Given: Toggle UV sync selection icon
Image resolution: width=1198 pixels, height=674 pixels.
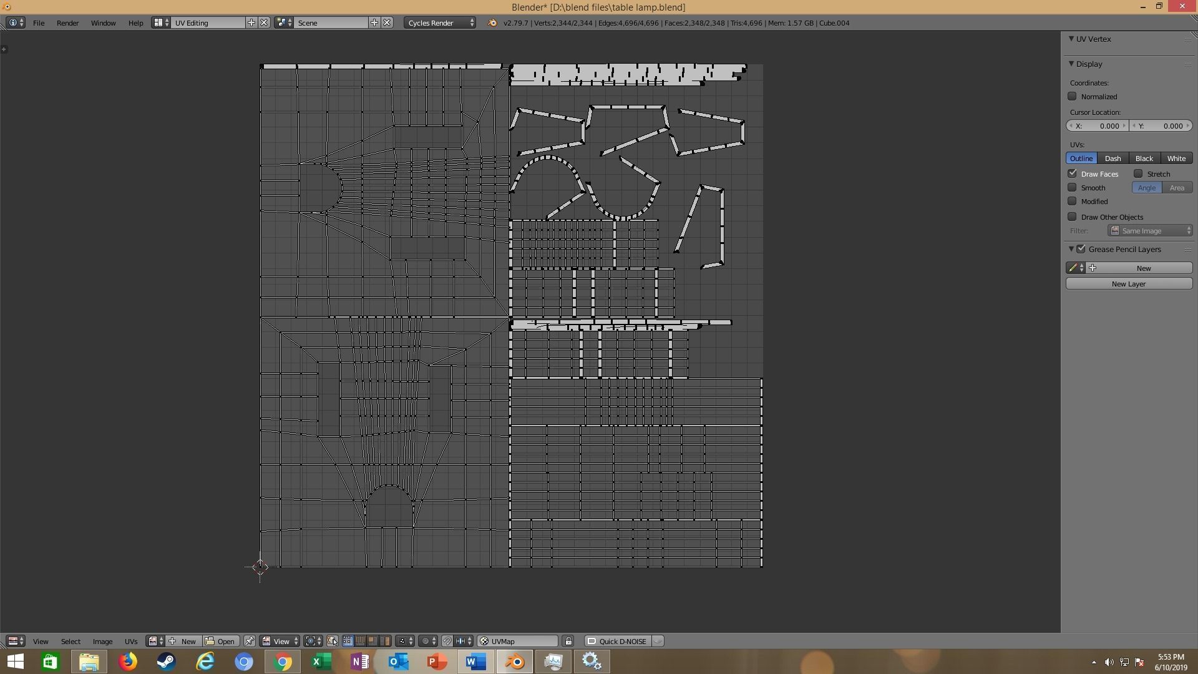Looking at the screenshot, I should tap(333, 641).
